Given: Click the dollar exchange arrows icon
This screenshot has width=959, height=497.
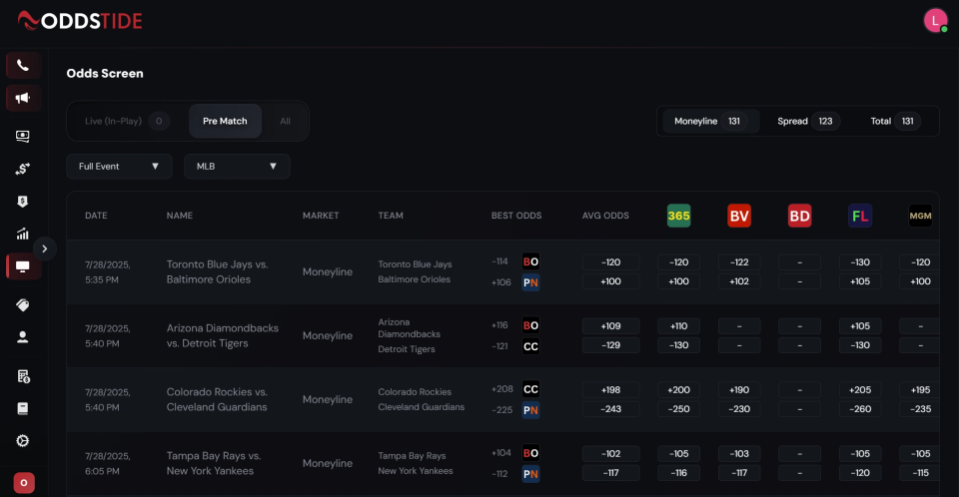Looking at the screenshot, I should (23, 169).
